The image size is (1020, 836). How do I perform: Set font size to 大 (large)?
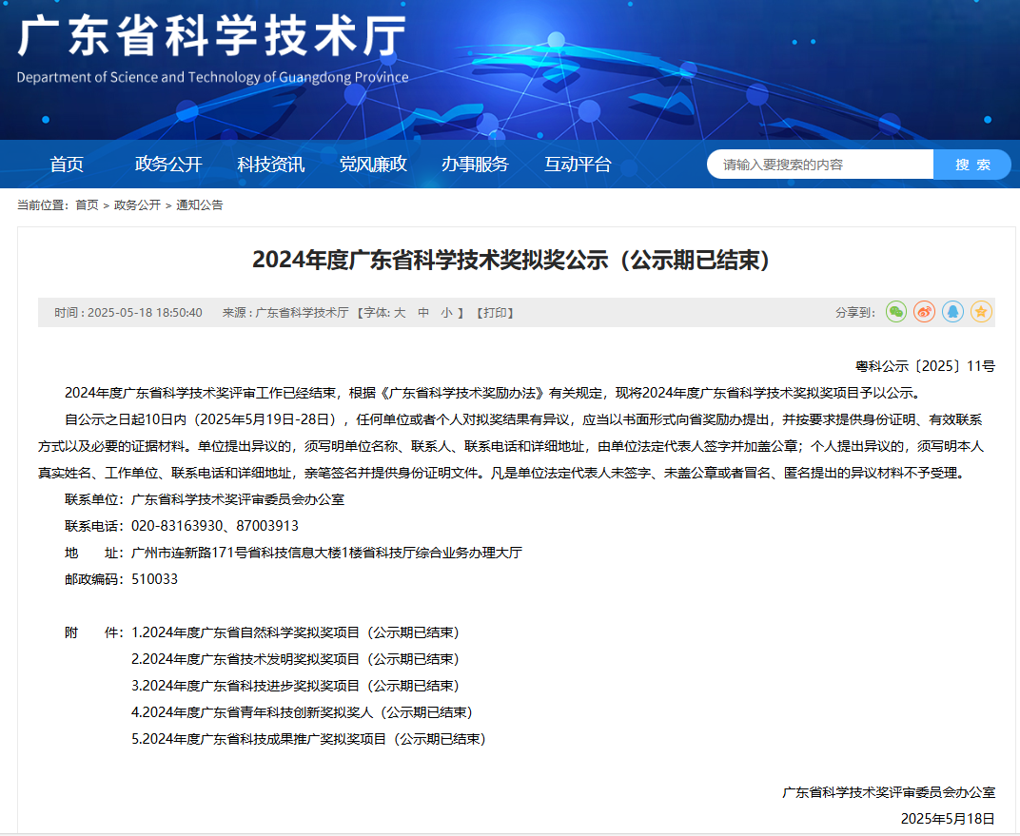(x=400, y=313)
